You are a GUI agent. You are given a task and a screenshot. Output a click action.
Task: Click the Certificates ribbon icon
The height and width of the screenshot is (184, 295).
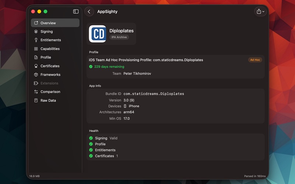click(36, 66)
